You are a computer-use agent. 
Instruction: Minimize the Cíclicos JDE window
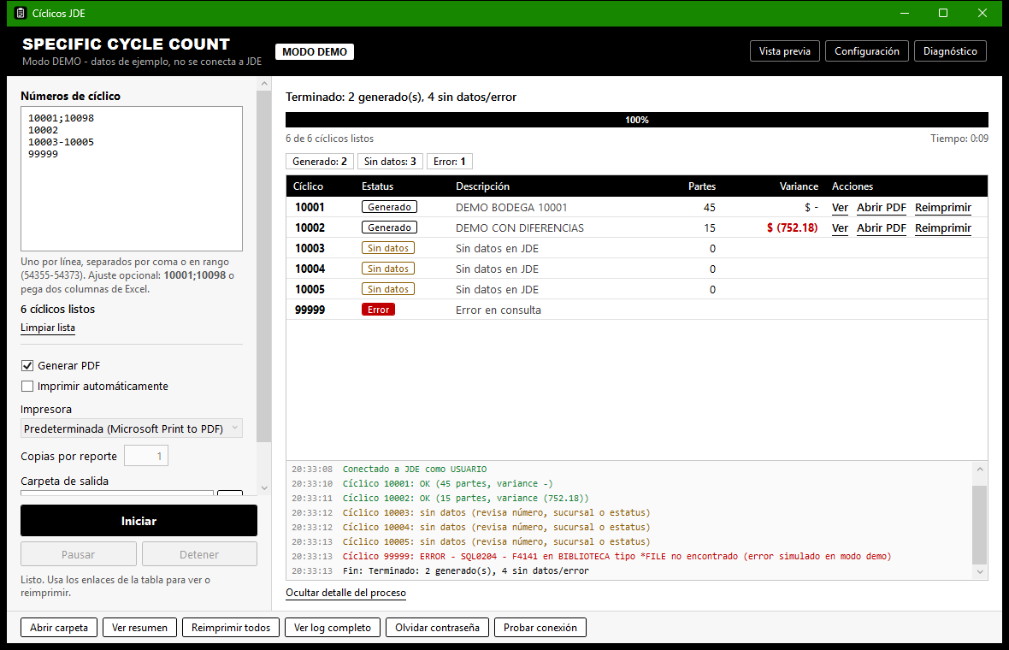[904, 13]
